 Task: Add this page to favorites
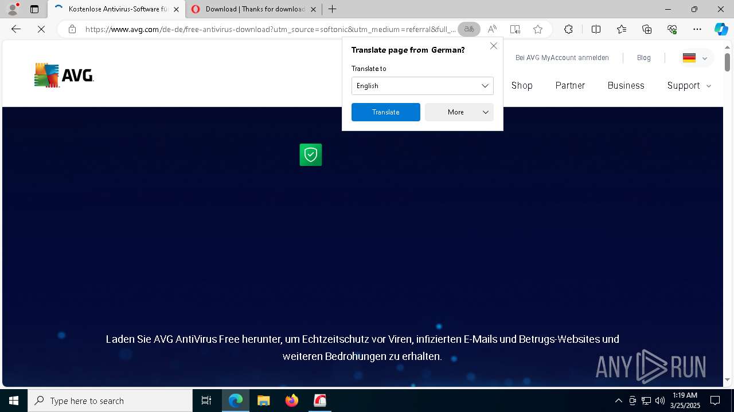pyautogui.click(x=538, y=29)
